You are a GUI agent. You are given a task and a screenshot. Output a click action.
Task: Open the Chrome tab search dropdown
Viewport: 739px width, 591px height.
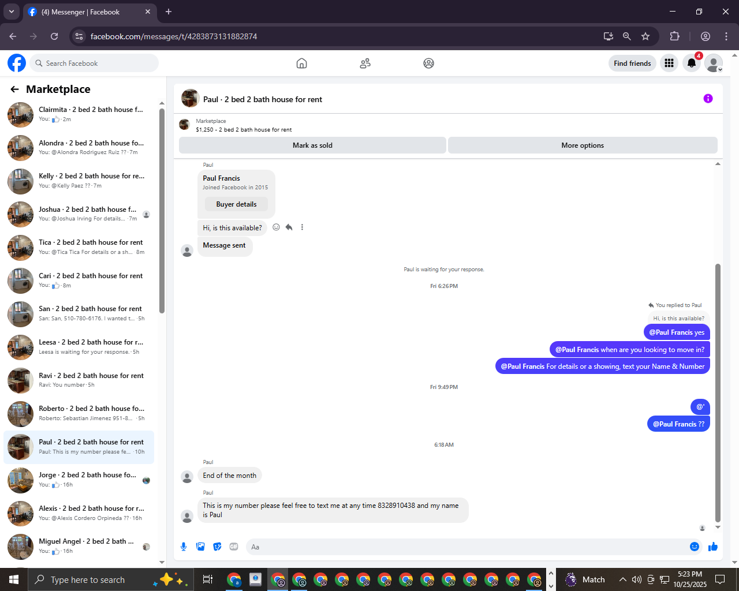pos(12,12)
